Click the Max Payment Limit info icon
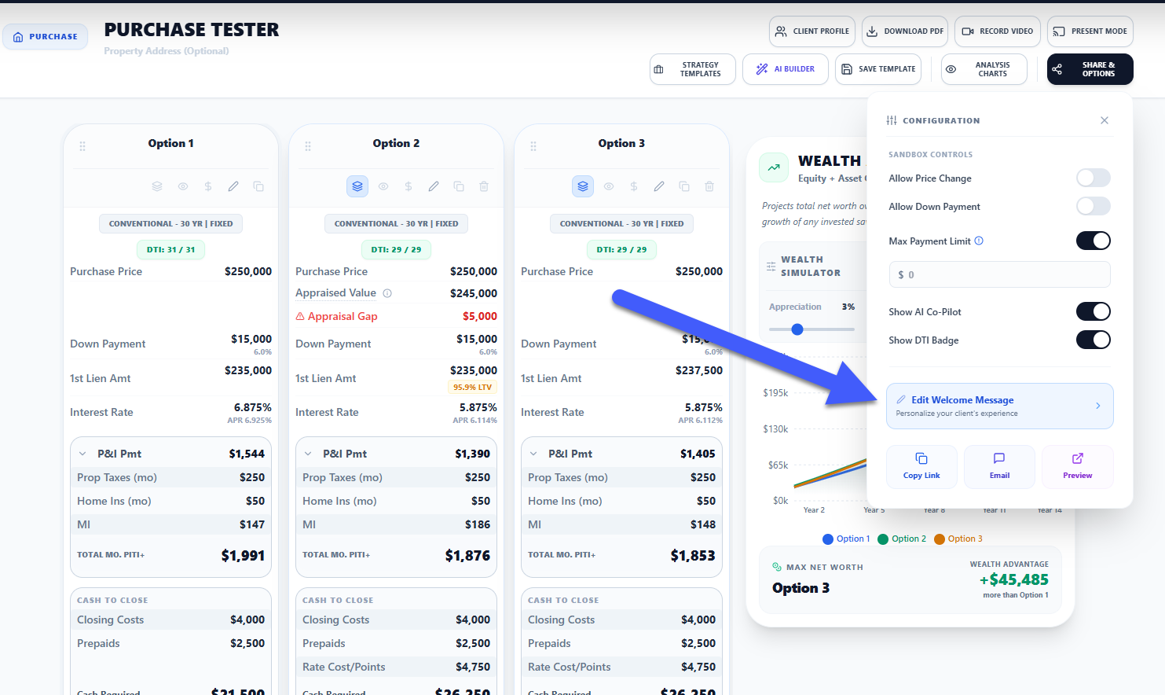 (979, 241)
